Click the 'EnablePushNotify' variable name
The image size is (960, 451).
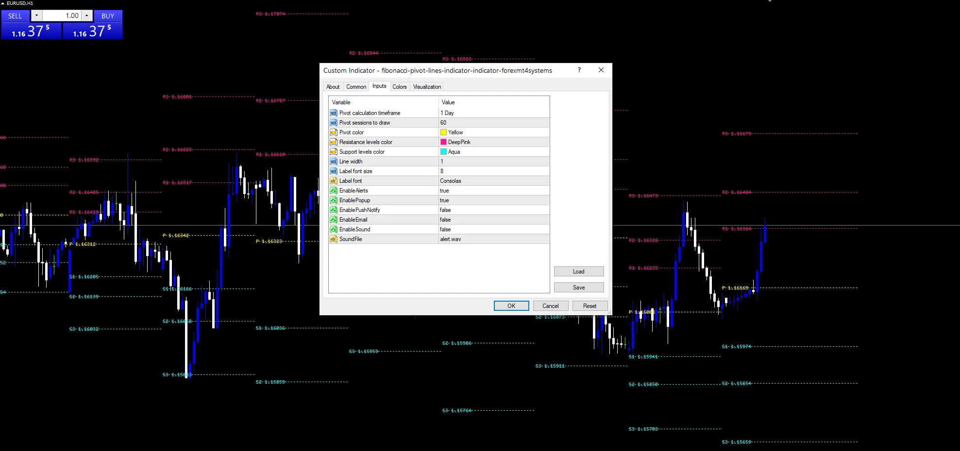359,210
